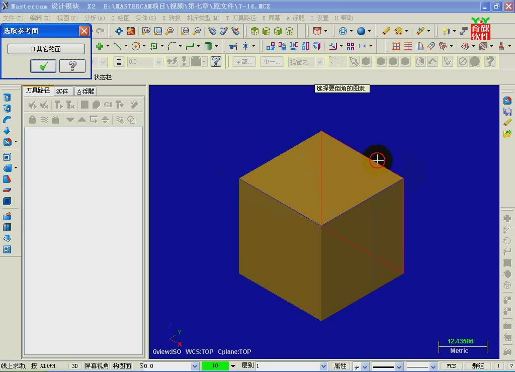Click the lightbulb hide/unhide icon
Image resolution: width=515 pixels, height=372 pixels.
446,31
